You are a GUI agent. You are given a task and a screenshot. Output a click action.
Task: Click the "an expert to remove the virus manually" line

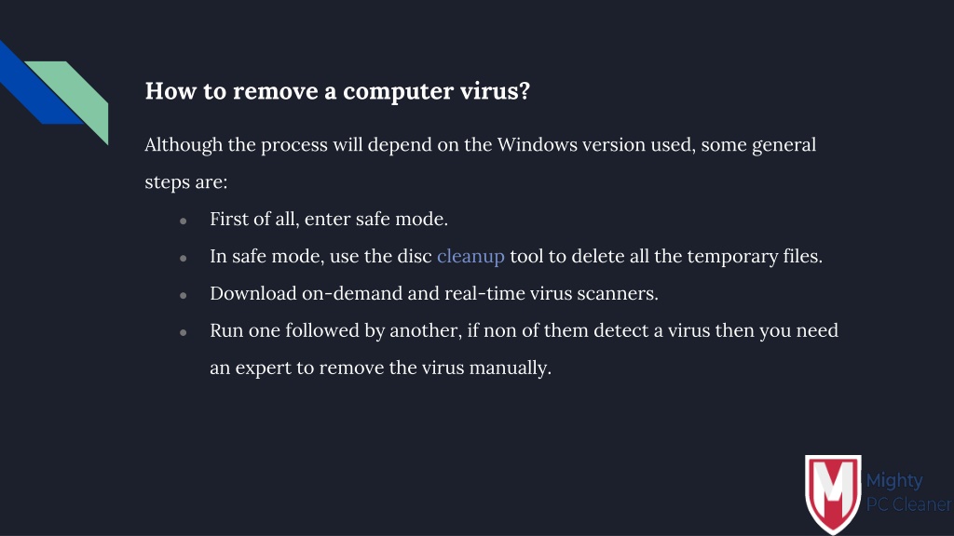pos(381,368)
